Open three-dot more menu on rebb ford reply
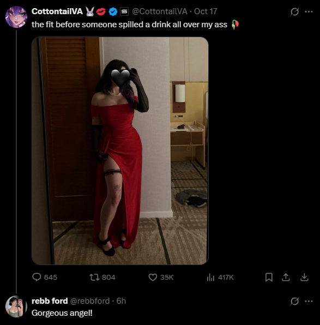 (309, 301)
